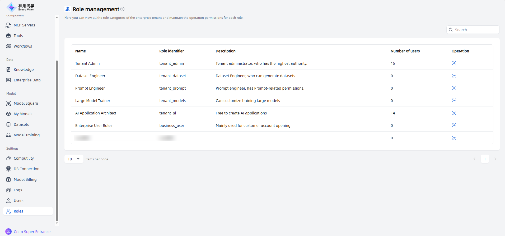Screen dimensions: 505x236
Task: Click the help icon beside Role management
Action: (122, 9)
